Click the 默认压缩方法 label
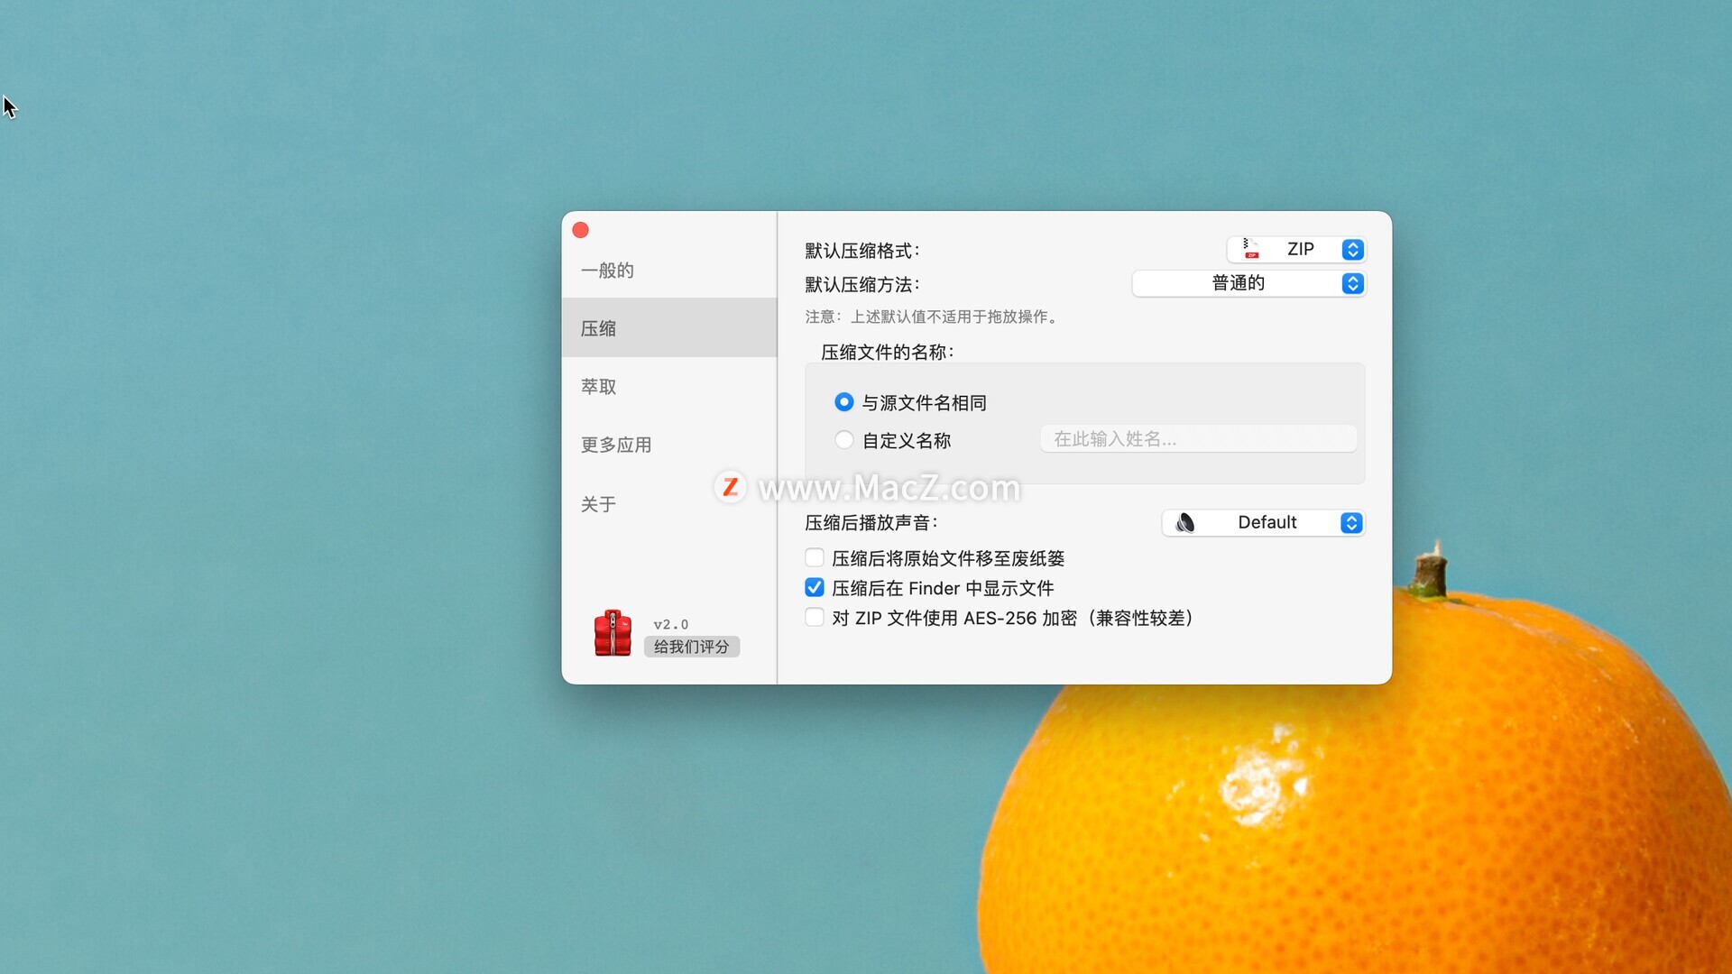Screen dimensions: 1732x974 click(x=862, y=285)
